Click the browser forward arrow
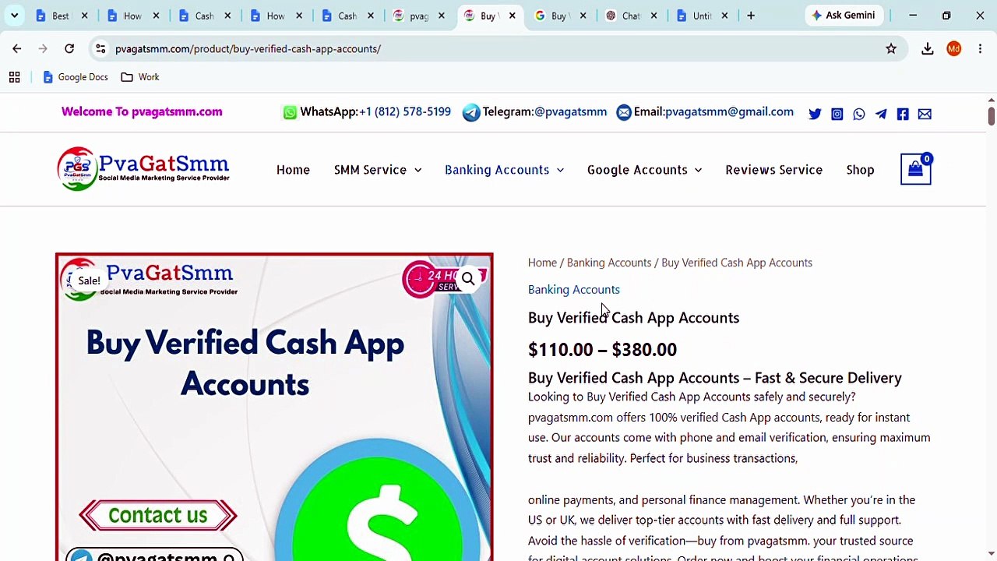997x561 pixels. (x=43, y=48)
